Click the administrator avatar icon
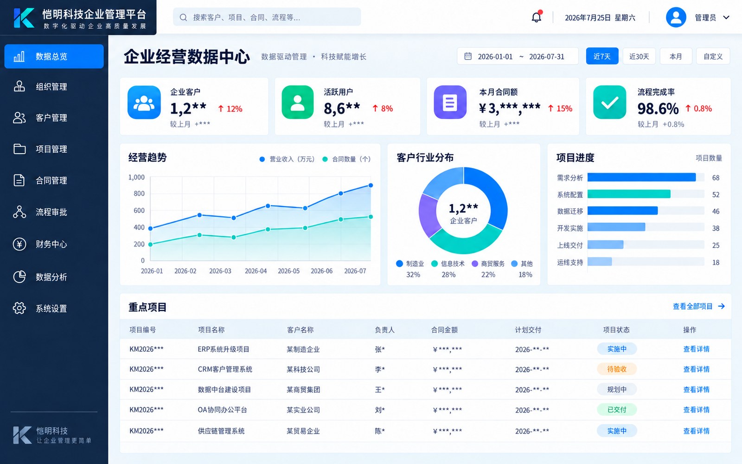742x464 pixels. [x=676, y=17]
